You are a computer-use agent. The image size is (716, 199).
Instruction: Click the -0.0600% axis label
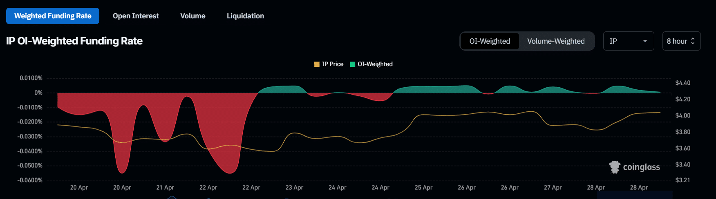[30, 180]
